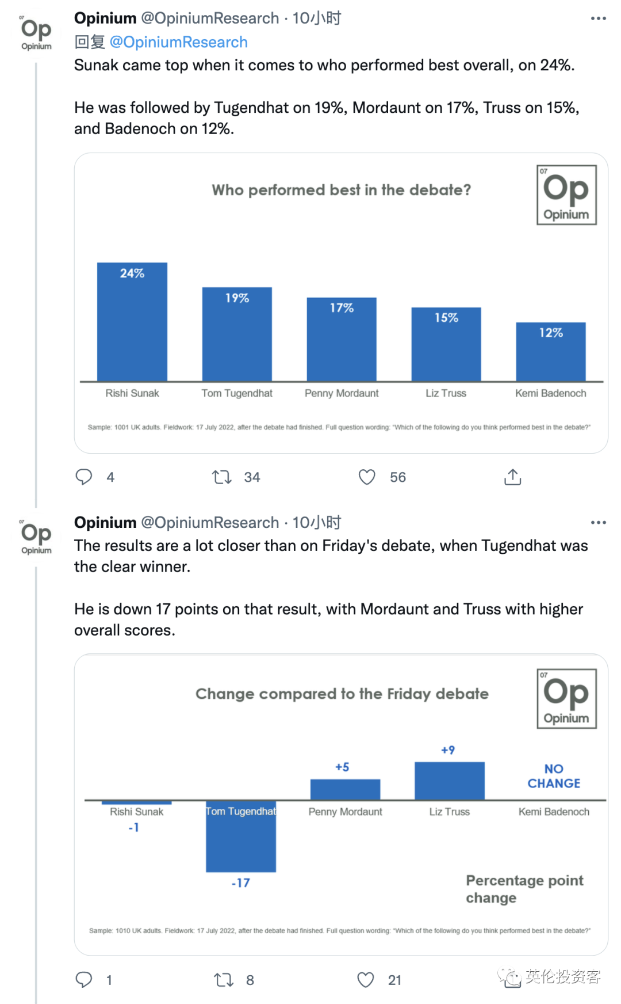This screenshot has width=621, height=1004.
Task: Open Opinium profile name in first tweet
Action: [x=105, y=18]
